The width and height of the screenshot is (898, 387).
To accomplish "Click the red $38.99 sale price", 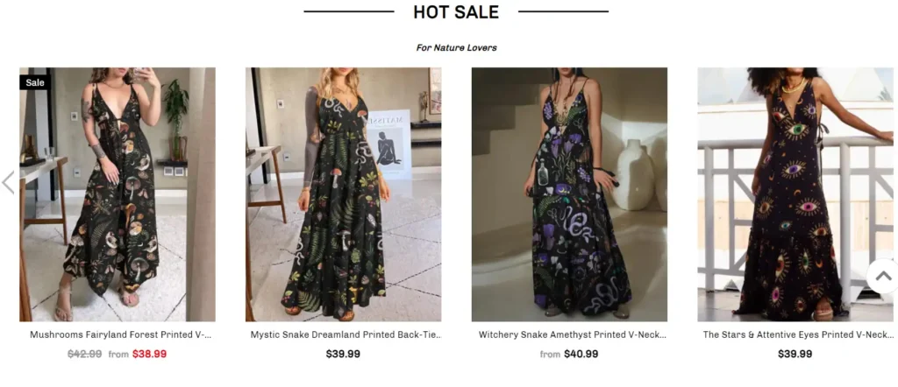I will pos(149,354).
